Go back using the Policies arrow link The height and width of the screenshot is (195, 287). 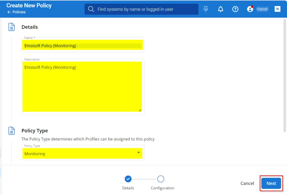tap(17, 12)
